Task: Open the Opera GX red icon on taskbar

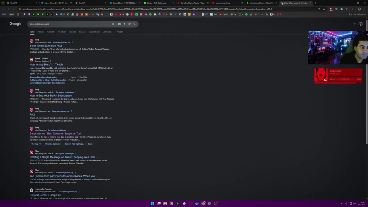Action: (x=190, y=204)
